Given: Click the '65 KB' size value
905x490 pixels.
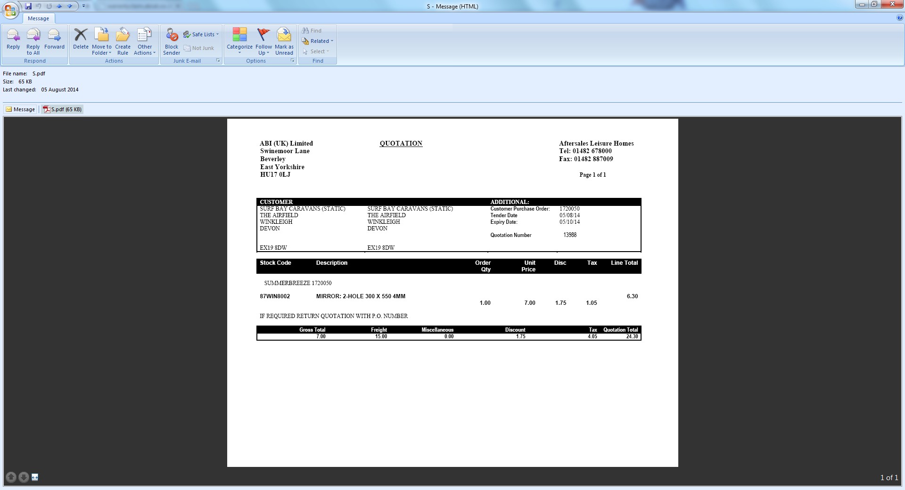Looking at the screenshot, I should coord(25,82).
